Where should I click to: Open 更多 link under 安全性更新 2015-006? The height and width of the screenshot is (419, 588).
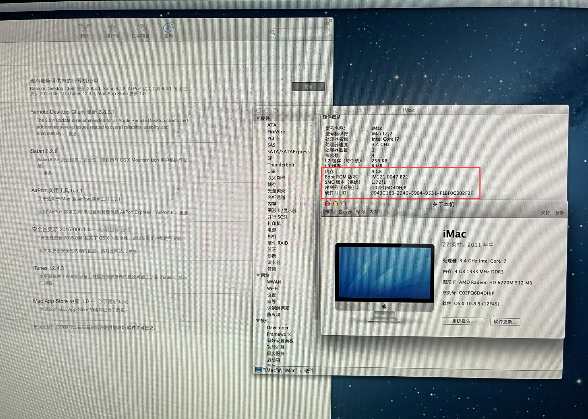133,251
